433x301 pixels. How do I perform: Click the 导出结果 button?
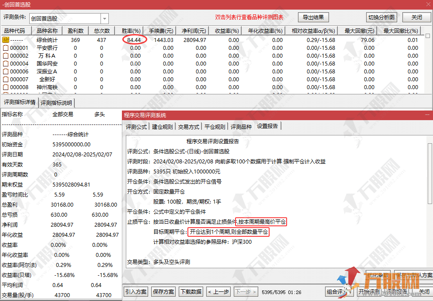click(x=313, y=17)
